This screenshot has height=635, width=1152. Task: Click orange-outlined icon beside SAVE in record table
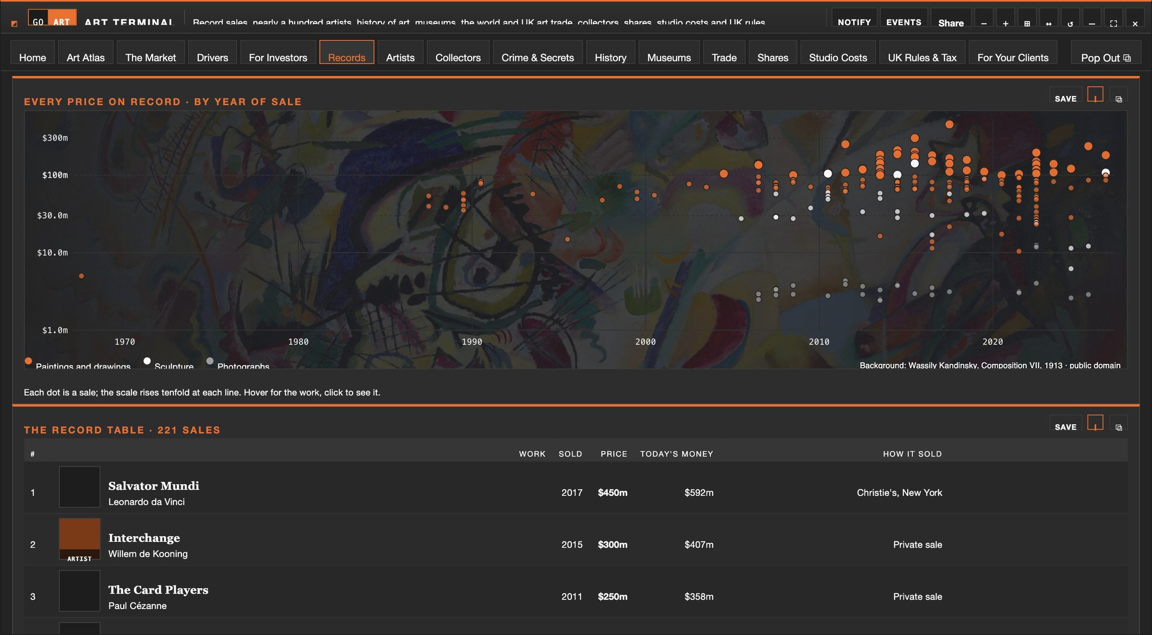click(x=1095, y=423)
